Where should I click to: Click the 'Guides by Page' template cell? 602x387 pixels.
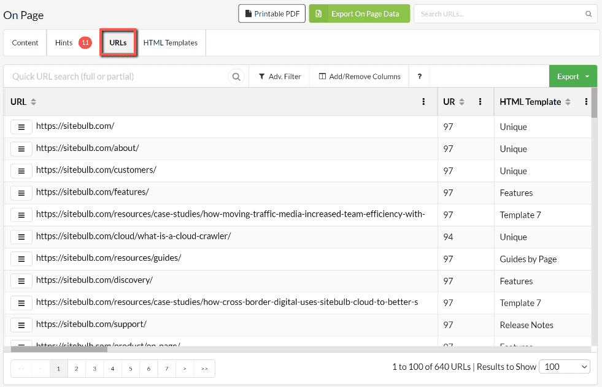[x=528, y=259]
